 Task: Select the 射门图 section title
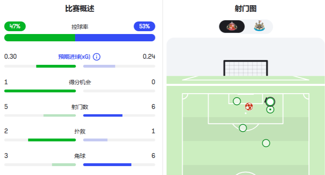click(246, 9)
